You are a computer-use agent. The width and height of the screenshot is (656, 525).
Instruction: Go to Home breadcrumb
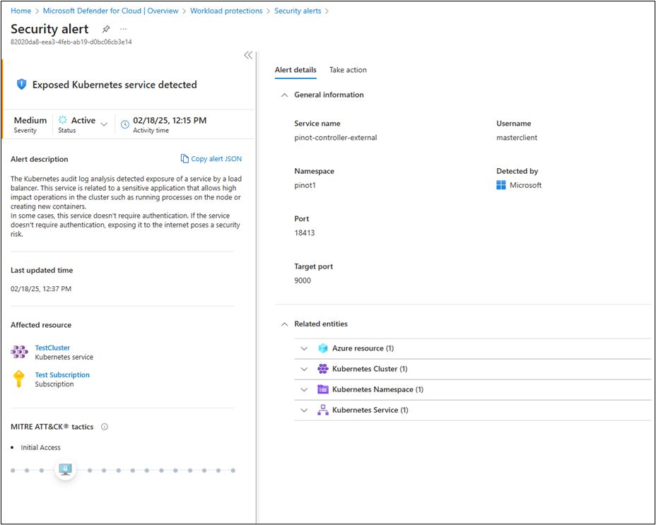coord(21,11)
